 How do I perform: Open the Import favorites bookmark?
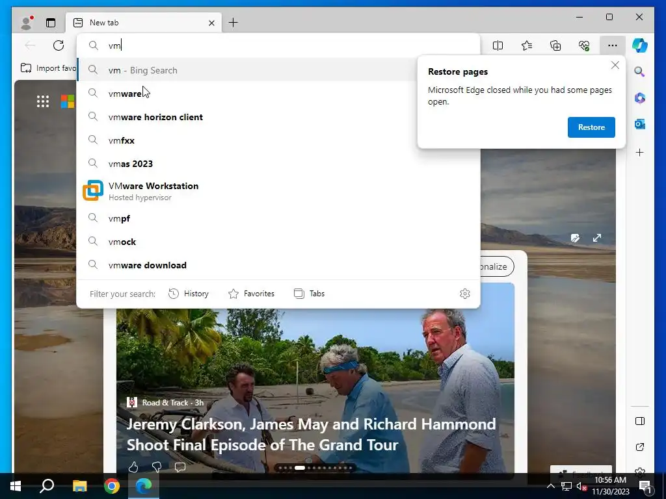pos(48,68)
